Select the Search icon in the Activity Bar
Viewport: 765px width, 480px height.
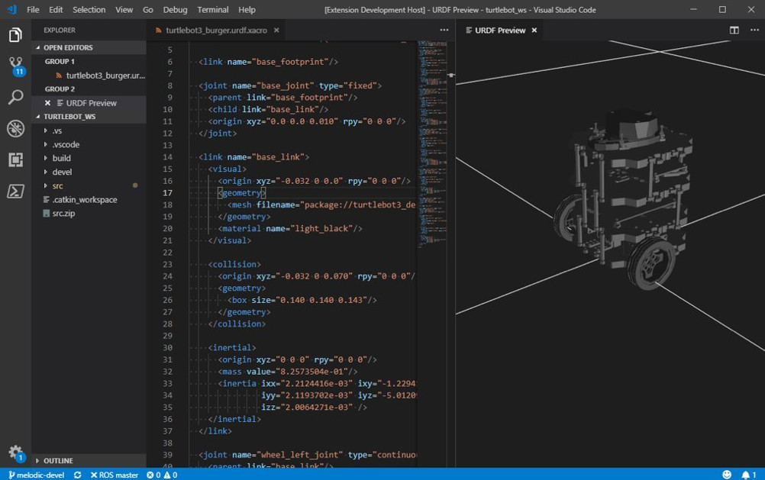click(15, 98)
